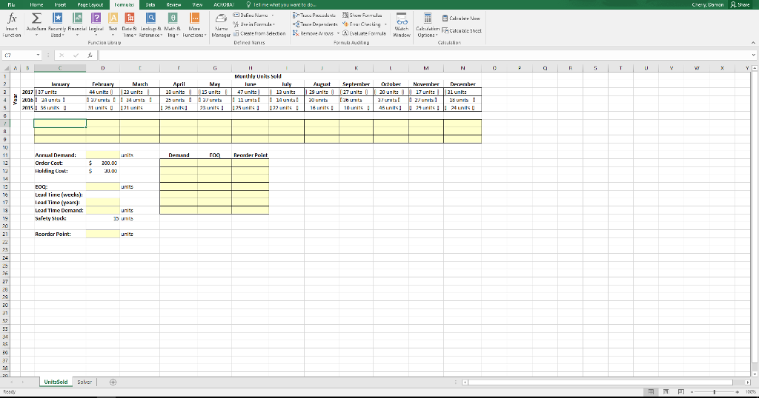Switch to the Insert tab
This screenshot has height=398, width=759.
pos(60,4)
